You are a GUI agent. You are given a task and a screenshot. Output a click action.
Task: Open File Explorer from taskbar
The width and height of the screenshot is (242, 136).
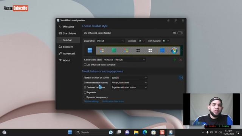point(136,132)
